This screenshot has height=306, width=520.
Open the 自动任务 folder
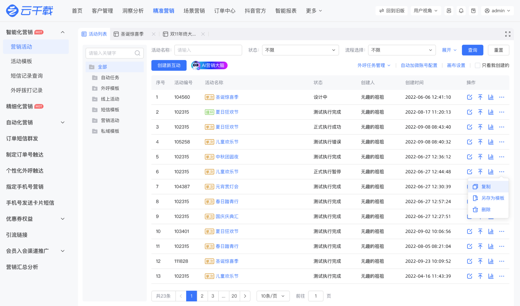[x=110, y=78]
